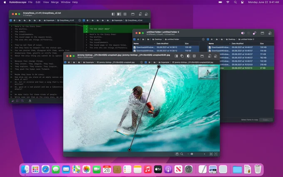The image size is (283, 177).
Task: Click the A badge in the image window's left path bar
Action: (65, 62)
